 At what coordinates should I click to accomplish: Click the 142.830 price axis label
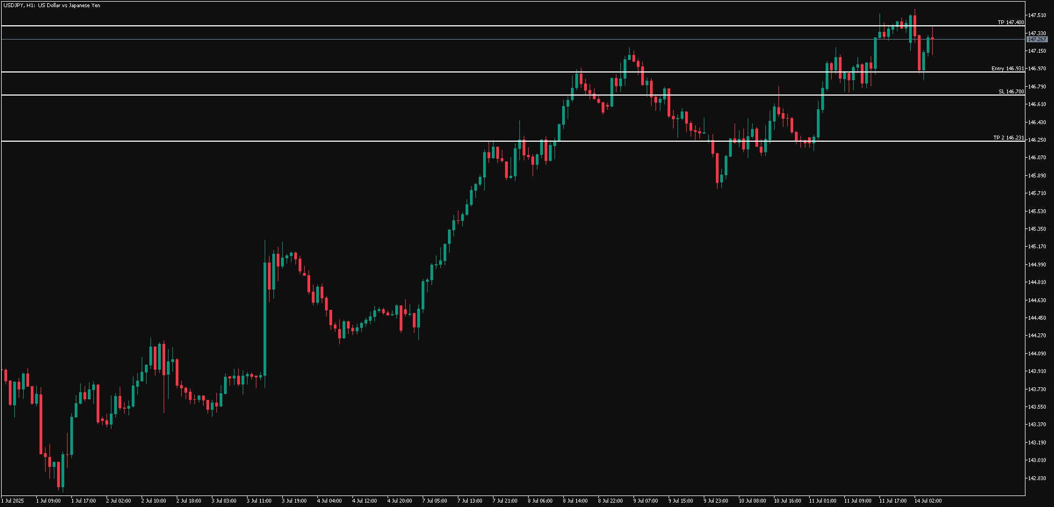[x=1036, y=478]
